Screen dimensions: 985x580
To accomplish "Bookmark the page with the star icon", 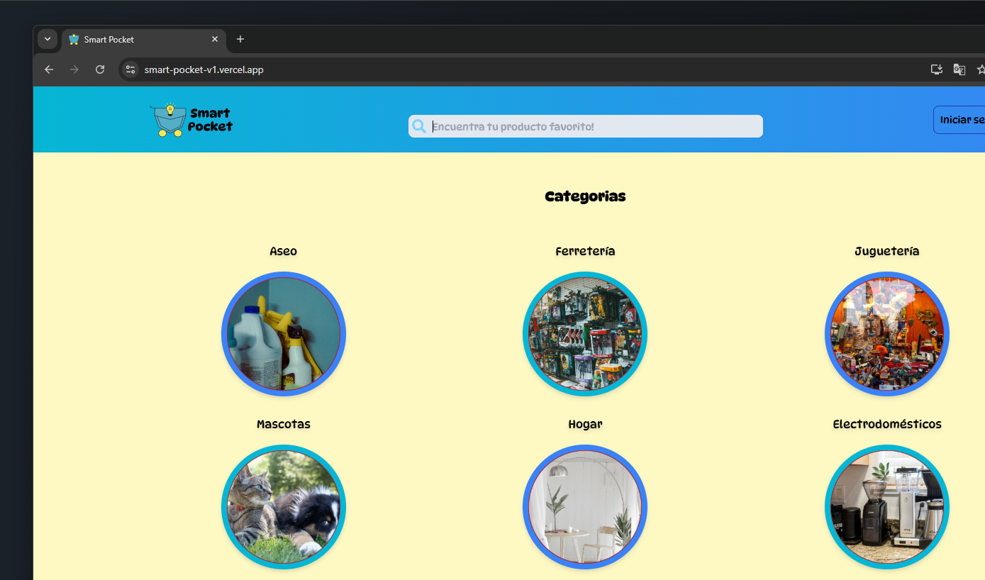I will [981, 69].
